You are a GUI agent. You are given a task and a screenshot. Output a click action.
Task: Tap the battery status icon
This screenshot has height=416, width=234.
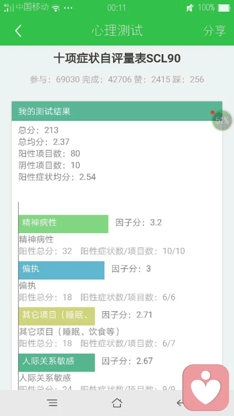(x=224, y=8)
